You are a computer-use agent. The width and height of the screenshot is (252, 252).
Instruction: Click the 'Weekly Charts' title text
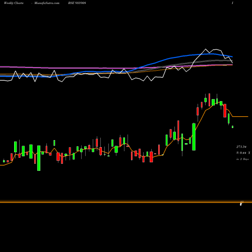(x=14, y=3)
